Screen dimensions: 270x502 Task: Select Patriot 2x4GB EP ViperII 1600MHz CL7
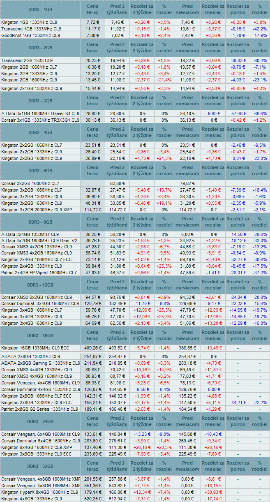pos(39,273)
